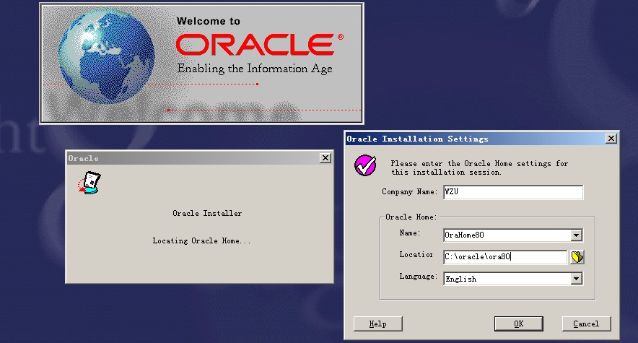Click the OK button
This screenshot has height=343, width=638.
(x=519, y=324)
